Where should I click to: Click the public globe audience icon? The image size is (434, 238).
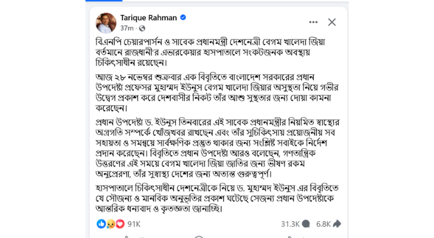point(142,28)
